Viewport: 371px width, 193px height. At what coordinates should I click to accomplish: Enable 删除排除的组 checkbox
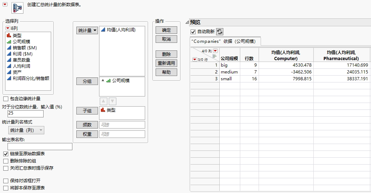click(x=6, y=161)
